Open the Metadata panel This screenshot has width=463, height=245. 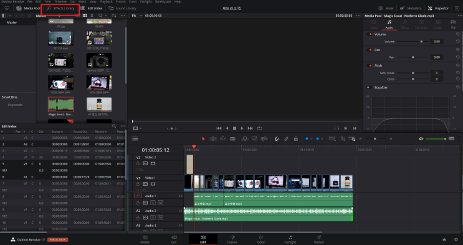click(x=411, y=8)
